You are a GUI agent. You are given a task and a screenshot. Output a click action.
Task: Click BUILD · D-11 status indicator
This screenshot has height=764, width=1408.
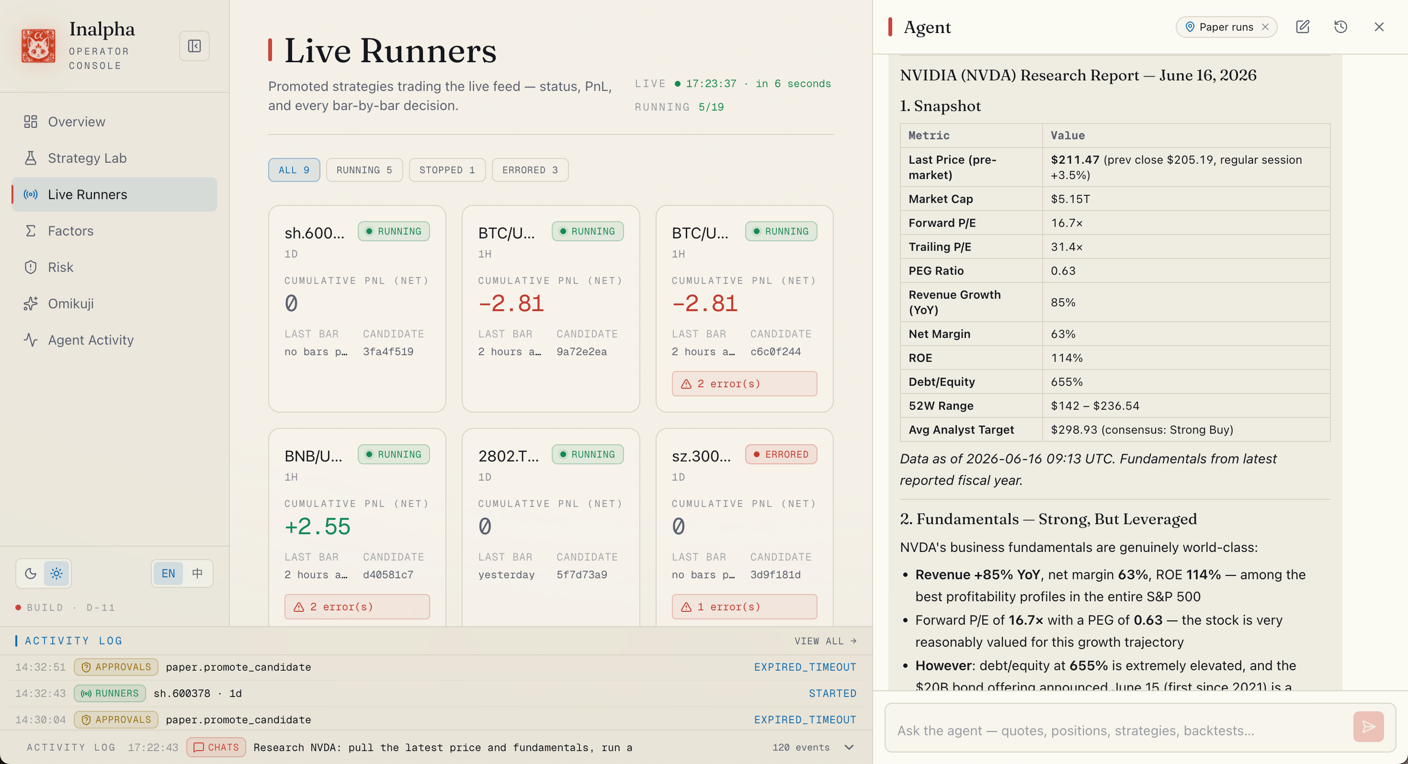point(66,607)
